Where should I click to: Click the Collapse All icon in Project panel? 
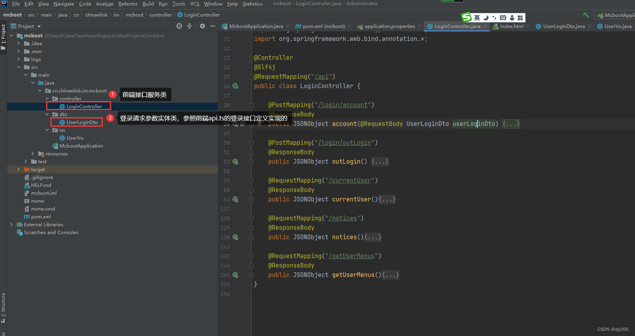(189, 26)
